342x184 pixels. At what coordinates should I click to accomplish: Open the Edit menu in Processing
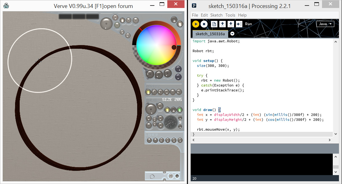pyautogui.click(x=204, y=15)
